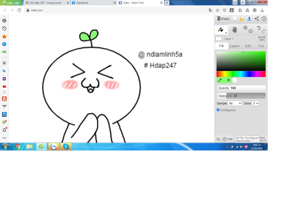Open Windows Start menu
This screenshot has width=294, height=201.
[5, 146]
